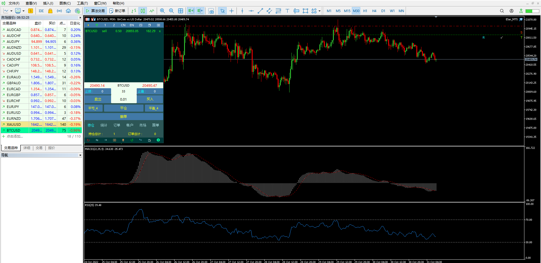Open the search magnifier in toolbar
541x263 pixels.
tap(502, 11)
